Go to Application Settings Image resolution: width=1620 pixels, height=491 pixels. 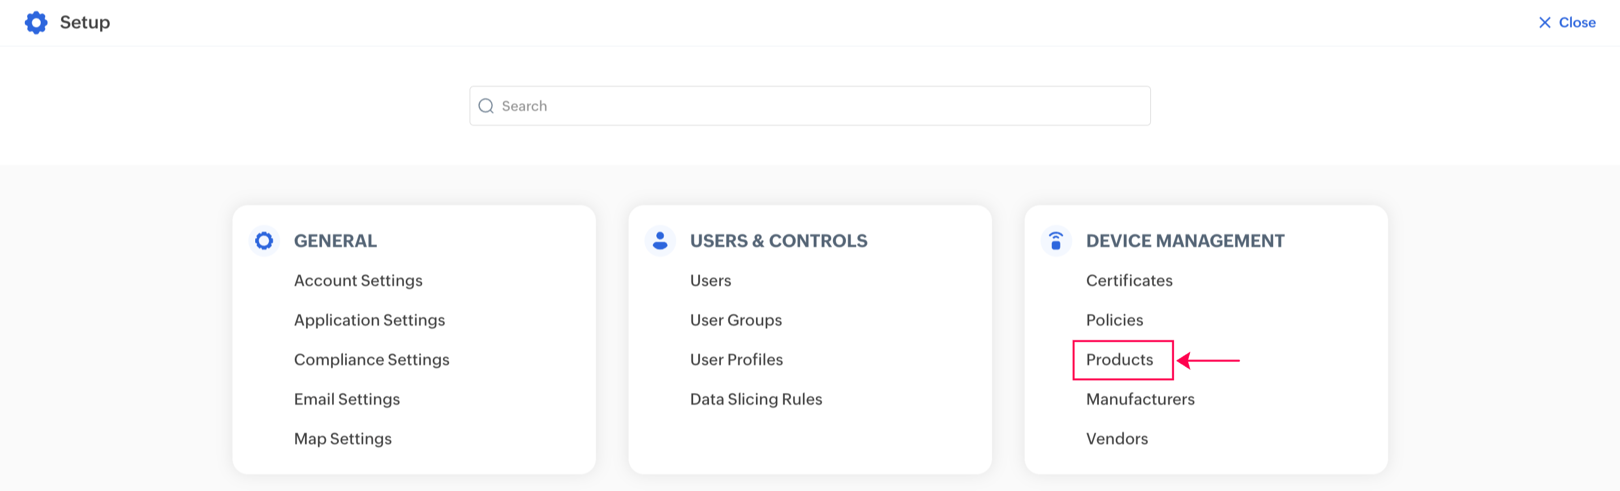point(369,320)
